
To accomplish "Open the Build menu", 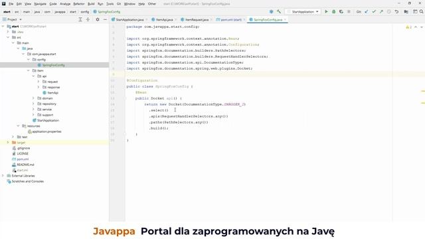I will 91,4.
